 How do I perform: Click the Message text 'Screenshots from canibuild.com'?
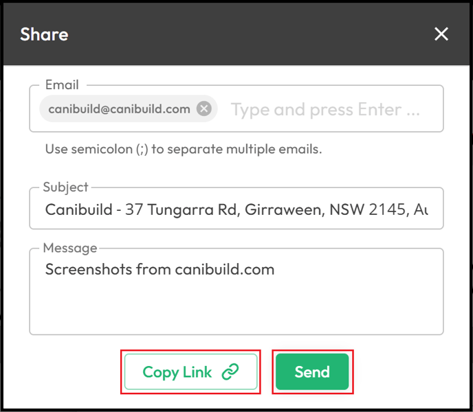click(x=159, y=269)
